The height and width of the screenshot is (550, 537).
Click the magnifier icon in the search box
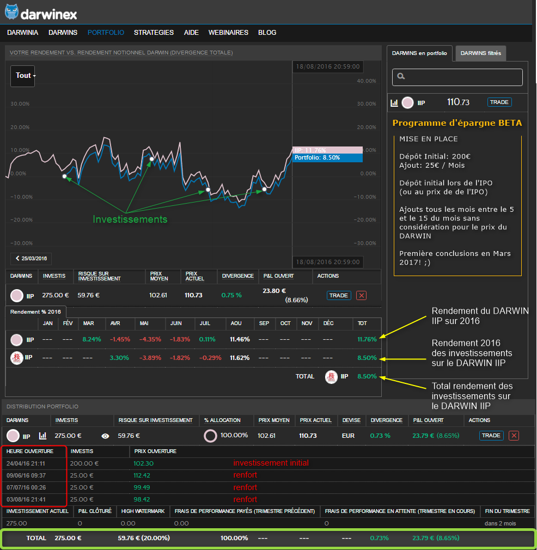401,77
